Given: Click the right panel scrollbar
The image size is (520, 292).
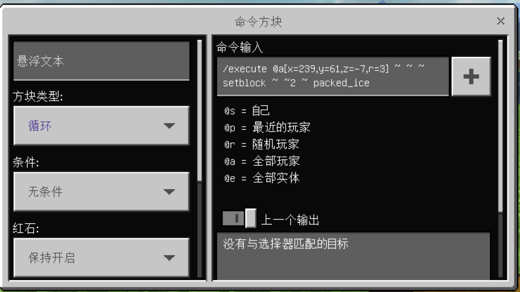Looking at the screenshot, I should tap(501, 126).
